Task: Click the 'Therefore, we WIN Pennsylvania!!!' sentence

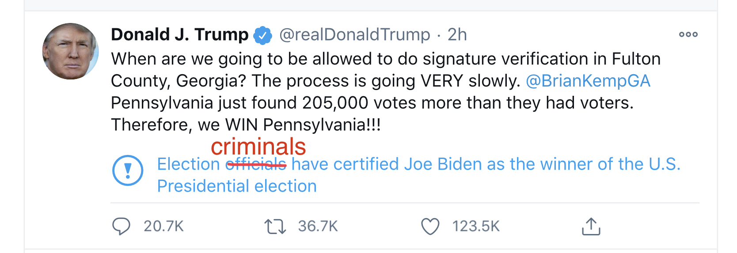Action: point(246,125)
